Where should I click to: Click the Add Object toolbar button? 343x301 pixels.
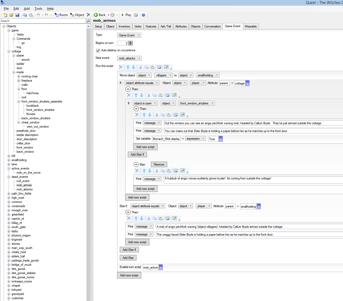click(x=77, y=15)
